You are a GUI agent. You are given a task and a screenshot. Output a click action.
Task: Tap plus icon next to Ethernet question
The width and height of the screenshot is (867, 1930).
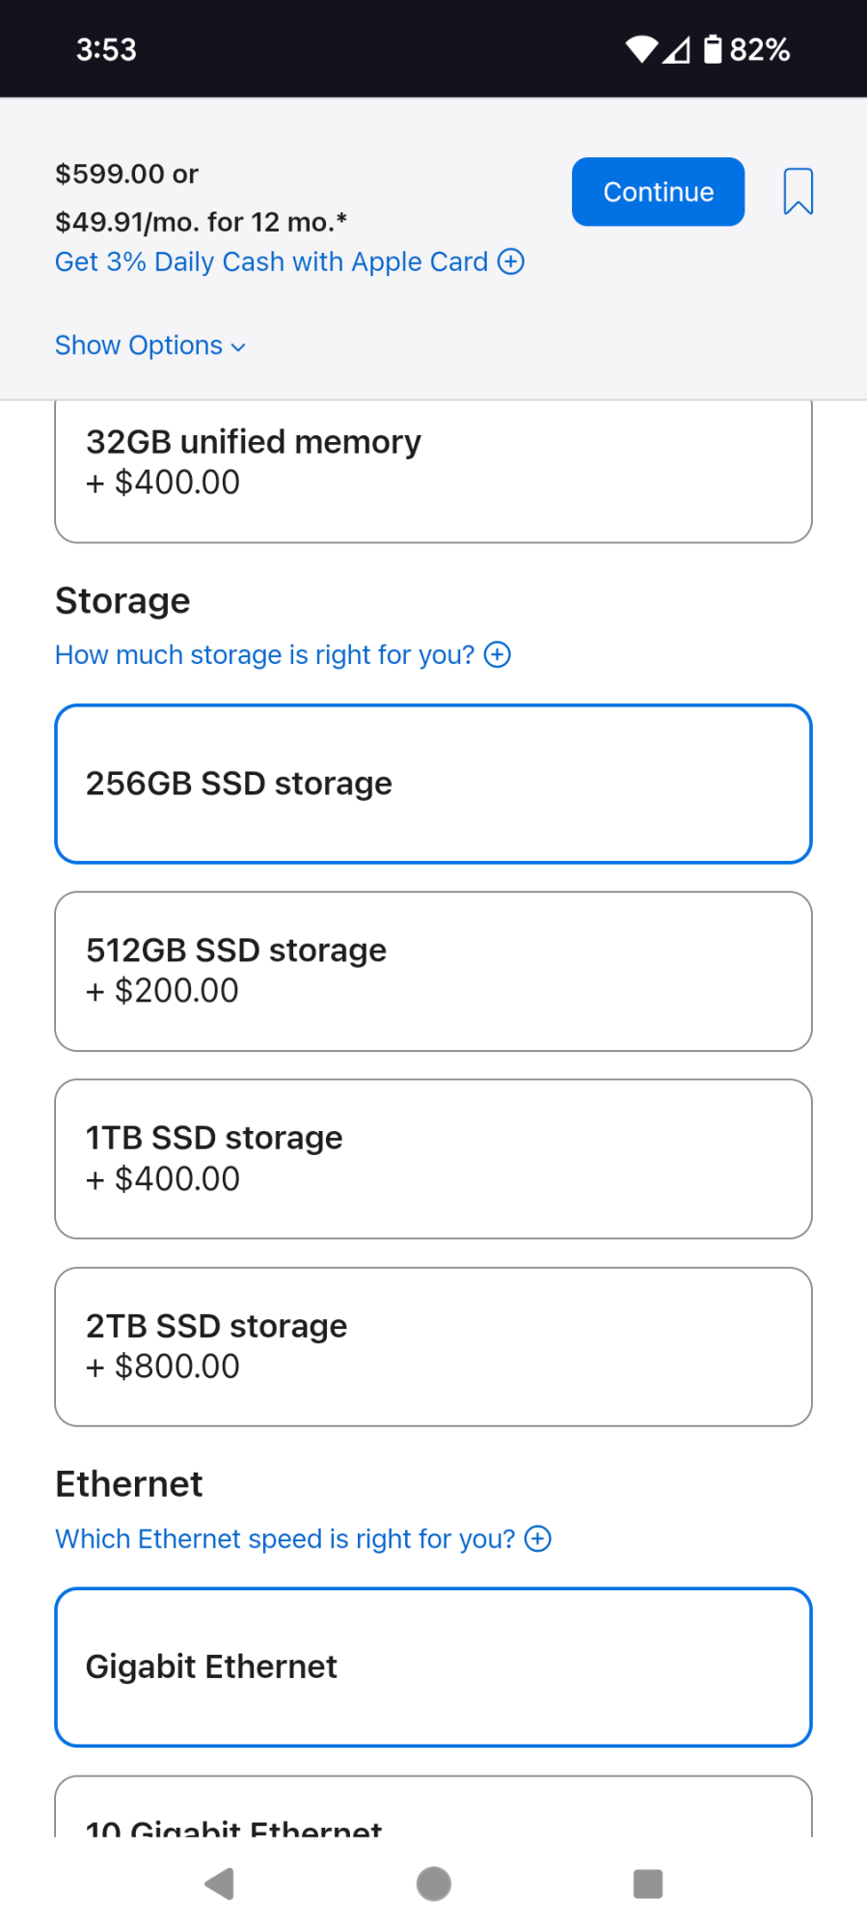(538, 1539)
